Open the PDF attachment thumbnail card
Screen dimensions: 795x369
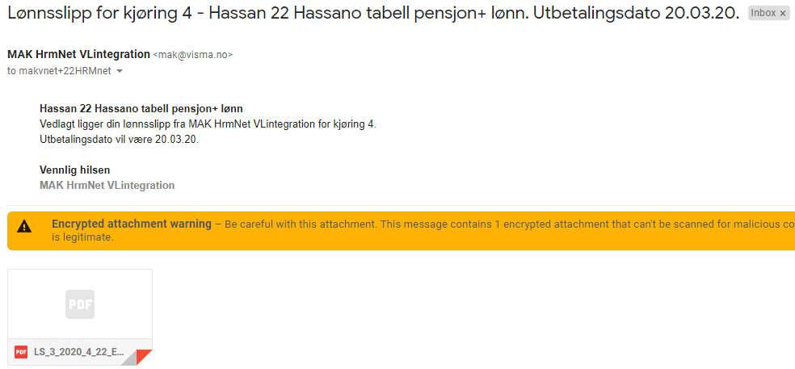pyautogui.click(x=80, y=317)
